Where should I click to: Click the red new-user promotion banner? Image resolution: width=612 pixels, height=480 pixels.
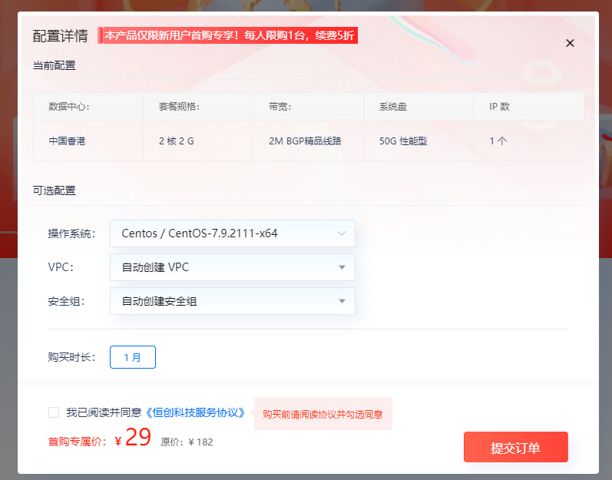click(x=227, y=35)
